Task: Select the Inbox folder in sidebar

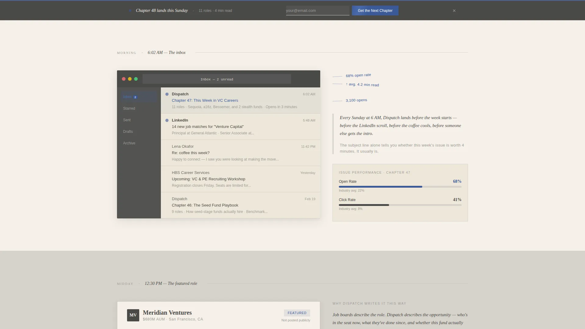Action: (x=139, y=97)
